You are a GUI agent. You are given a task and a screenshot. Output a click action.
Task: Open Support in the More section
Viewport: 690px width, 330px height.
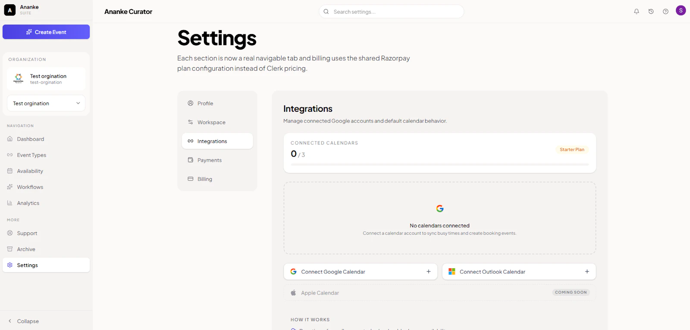tap(46, 233)
